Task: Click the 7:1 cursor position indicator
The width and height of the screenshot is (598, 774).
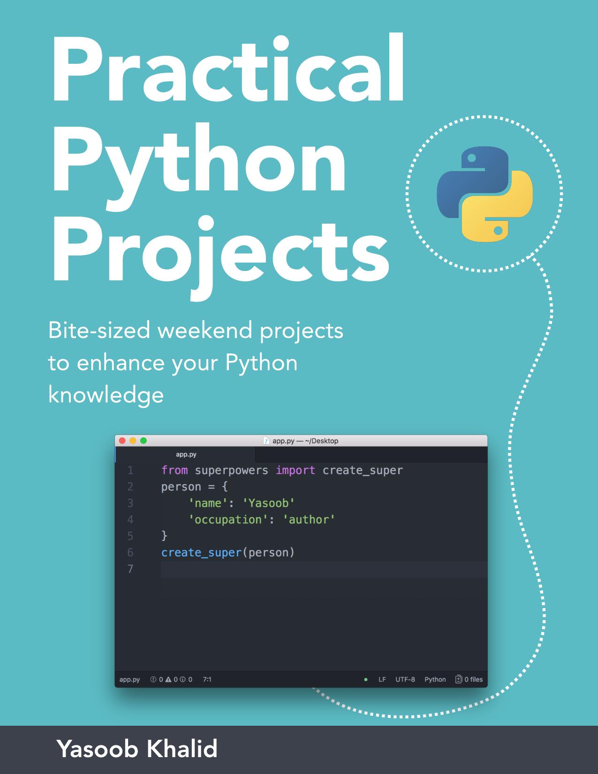Action: click(x=207, y=679)
